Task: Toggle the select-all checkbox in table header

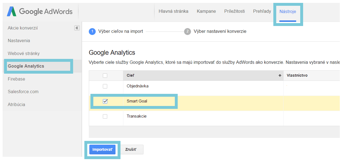Action: coord(105,76)
